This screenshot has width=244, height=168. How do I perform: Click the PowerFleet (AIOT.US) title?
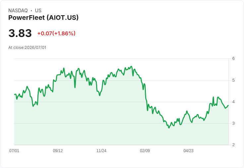coord(43,18)
